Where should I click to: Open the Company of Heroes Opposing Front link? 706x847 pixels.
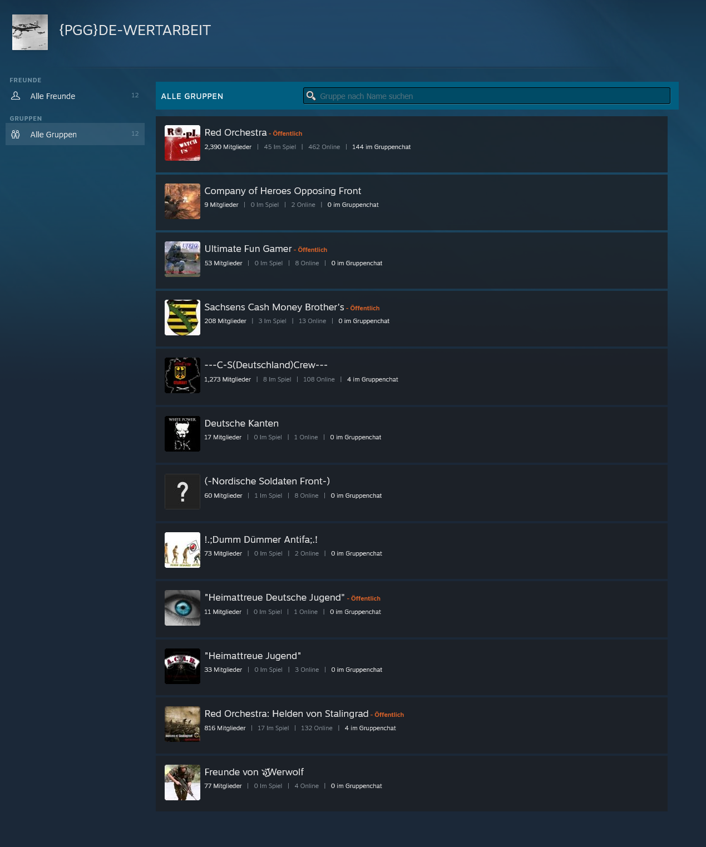pos(283,191)
